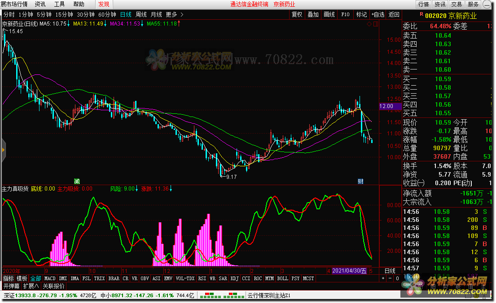Expand the 更多 period options arrow

click(182, 14)
